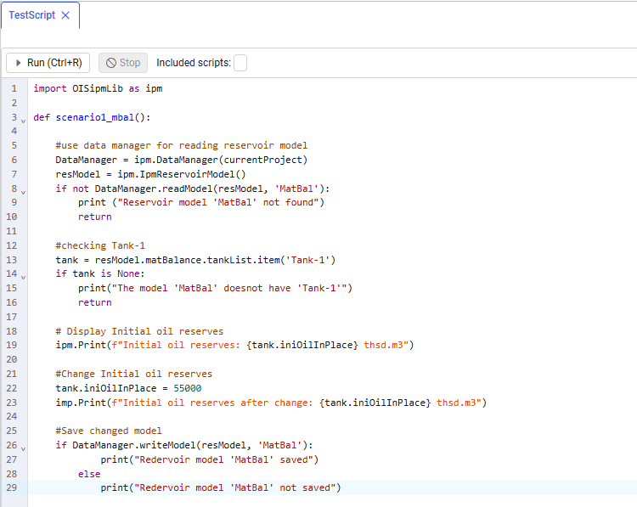The height and width of the screenshot is (507, 637).
Task: Click 'imp.Print' on line 23
Action: pyautogui.click(x=81, y=403)
